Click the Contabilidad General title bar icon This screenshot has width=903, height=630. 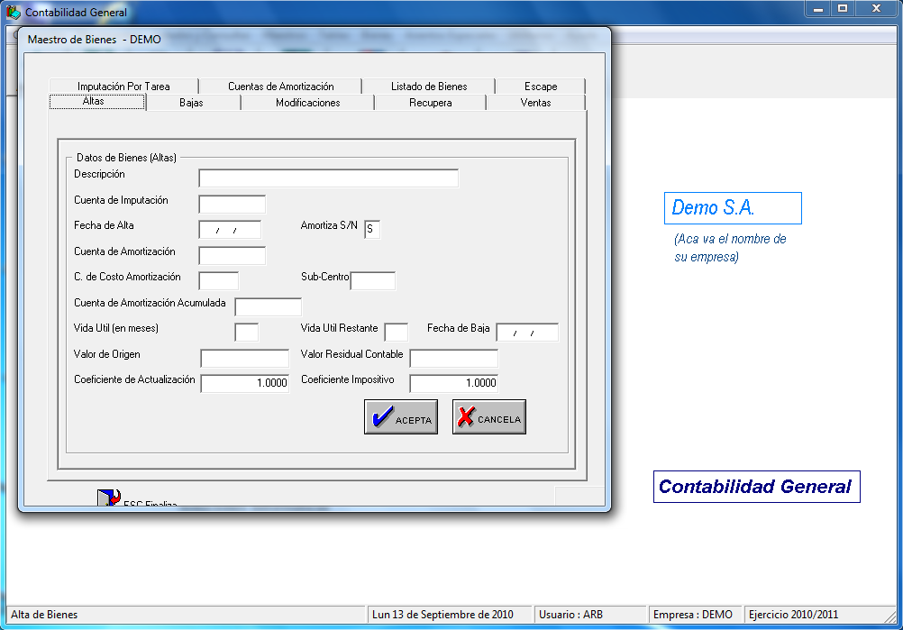pos(14,13)
